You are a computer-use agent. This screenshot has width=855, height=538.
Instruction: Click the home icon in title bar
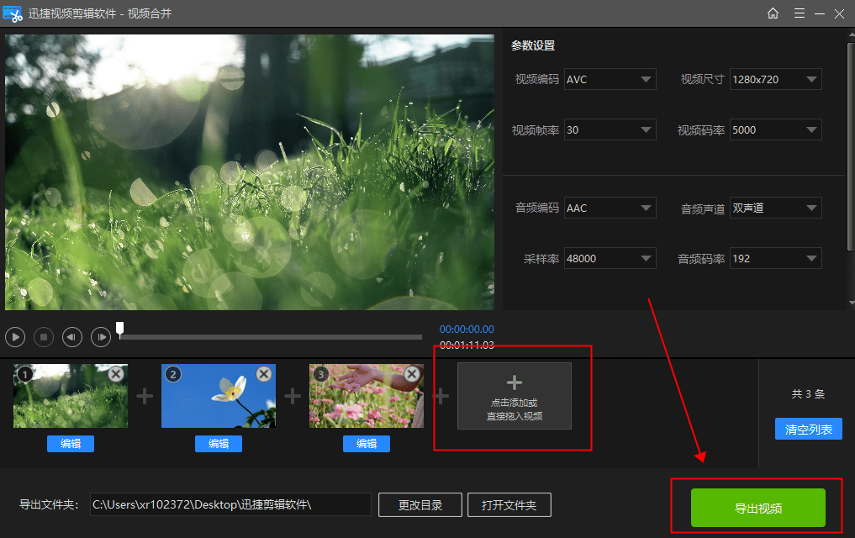coord(773,13)
